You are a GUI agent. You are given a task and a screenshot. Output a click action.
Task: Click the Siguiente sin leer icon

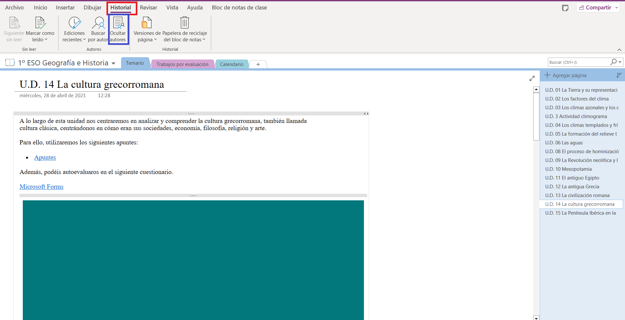click(14, 23)
